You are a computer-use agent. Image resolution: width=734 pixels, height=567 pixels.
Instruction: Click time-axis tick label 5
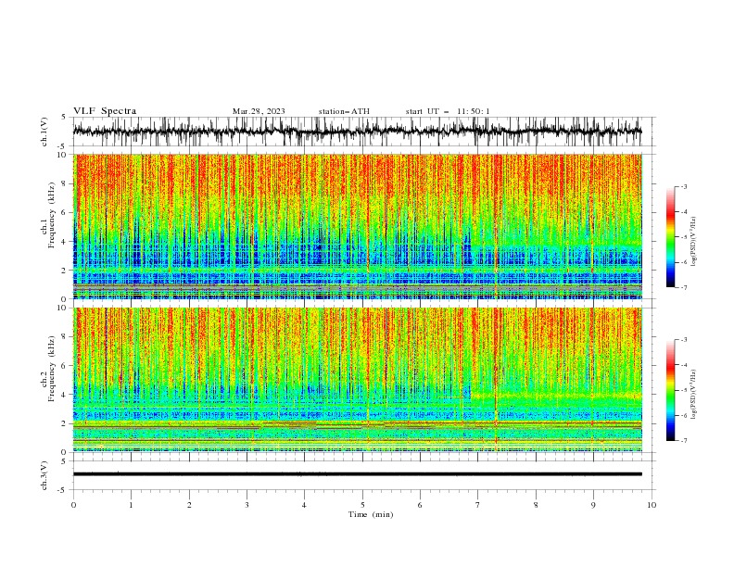[x=362, y=505]
